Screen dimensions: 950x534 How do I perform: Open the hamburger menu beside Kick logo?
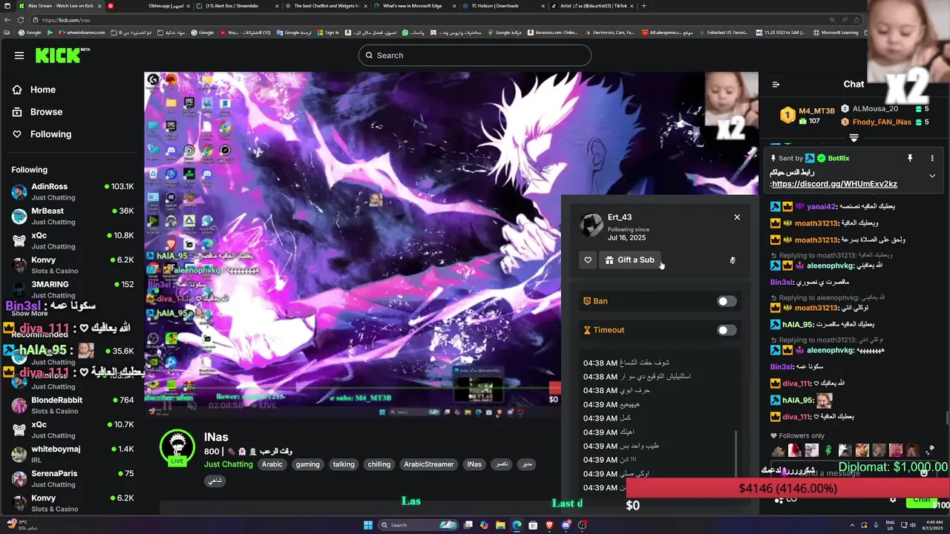[x=19, y=55]
